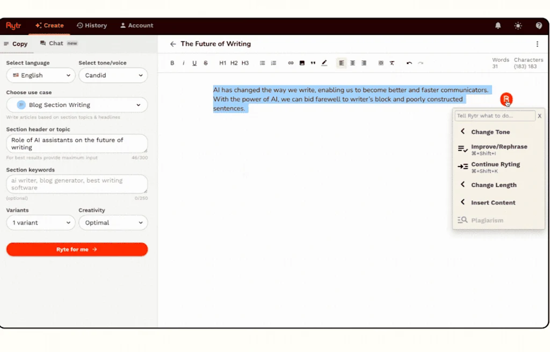Click the select all icon

(381, 63)
